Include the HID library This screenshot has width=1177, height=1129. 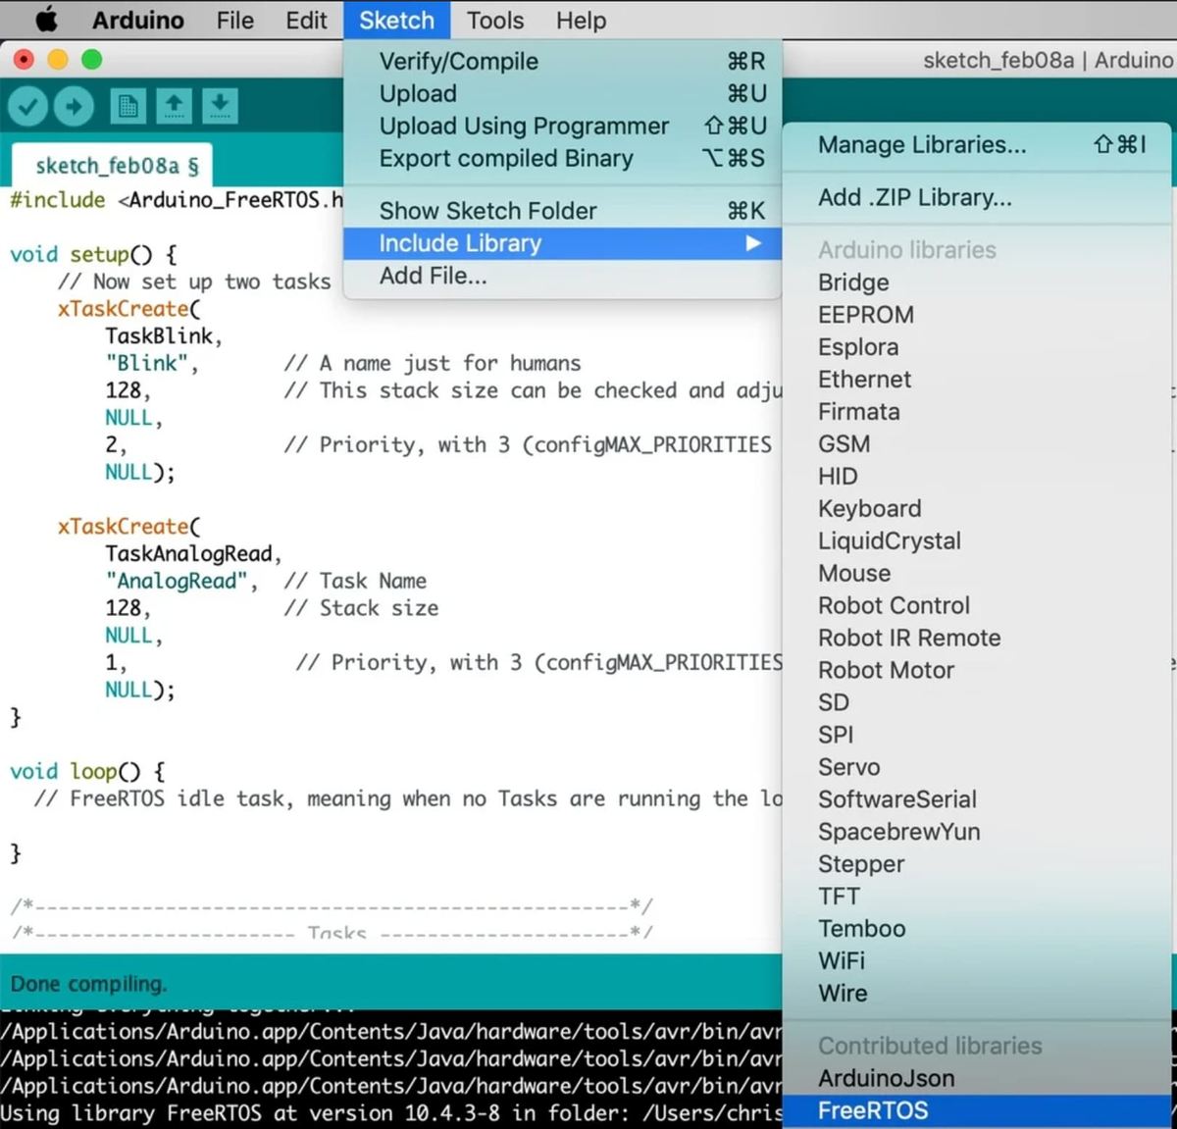(977, 476)
